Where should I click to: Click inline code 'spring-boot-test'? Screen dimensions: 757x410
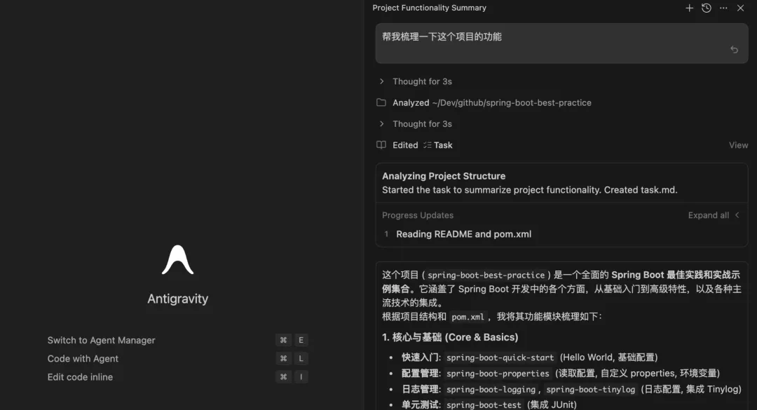click(484, 404)
